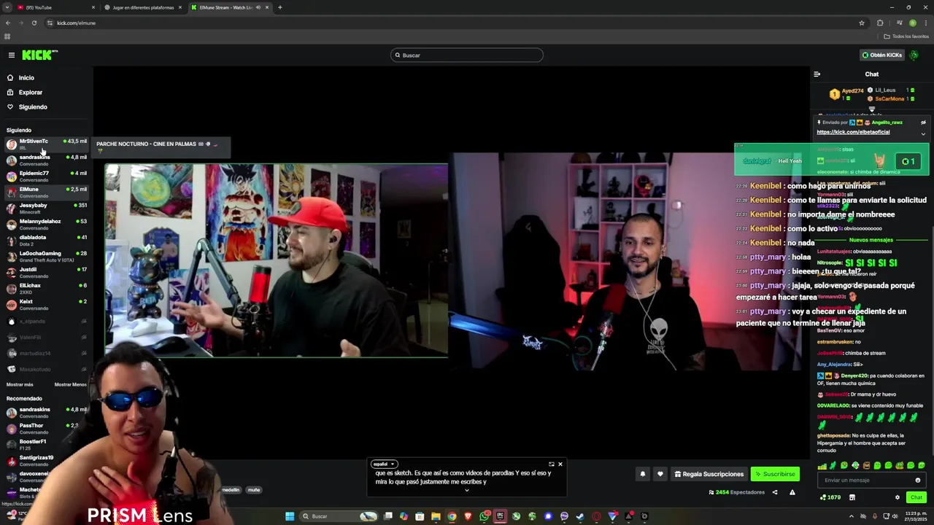Click the taskbar Buscar search box
The width and height of the screenshot is (934, 525).
339,516
